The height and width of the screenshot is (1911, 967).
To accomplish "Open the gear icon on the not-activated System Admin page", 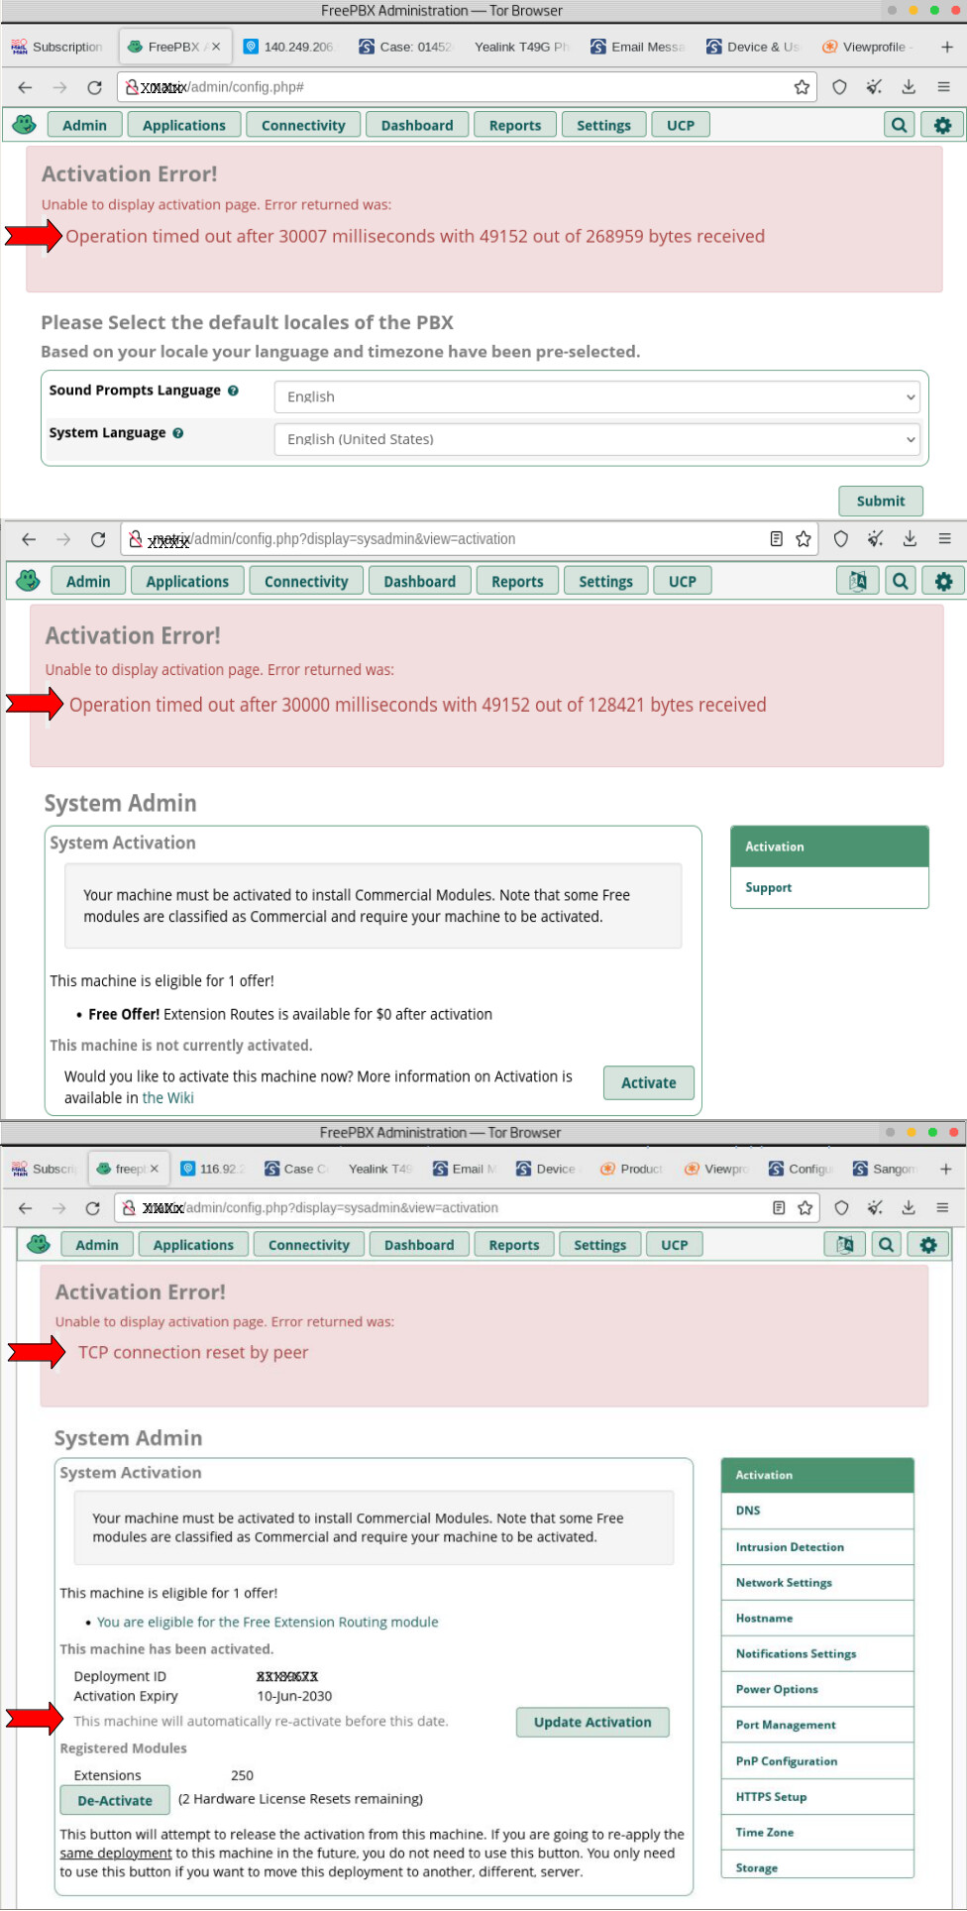I will [x=943, y=581].
